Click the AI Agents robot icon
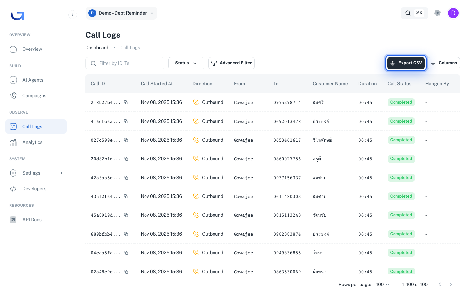473x295 pixels. [x=13, y=80]
